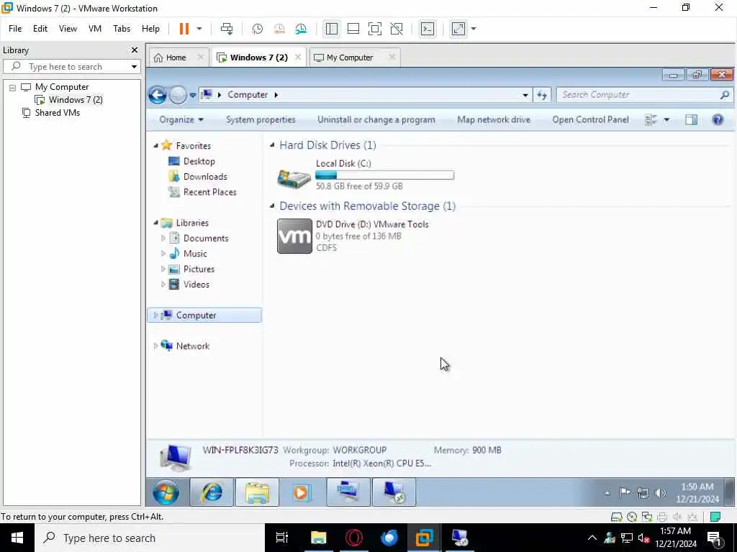Open the View menu
The height and width of the screenshot is (552, 737).
[x=68, y=29]
